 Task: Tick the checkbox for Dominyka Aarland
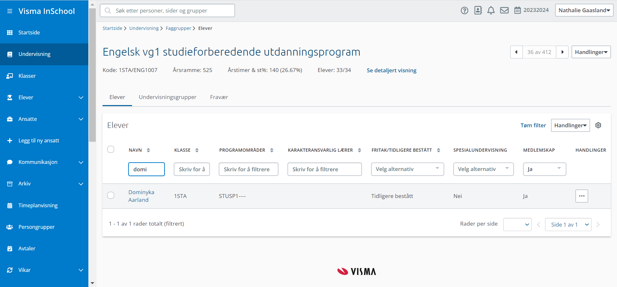pyautogui.click(x=111, y=195)
